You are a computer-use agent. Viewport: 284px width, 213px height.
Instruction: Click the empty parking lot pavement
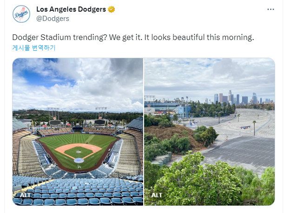tap(242, 149)
